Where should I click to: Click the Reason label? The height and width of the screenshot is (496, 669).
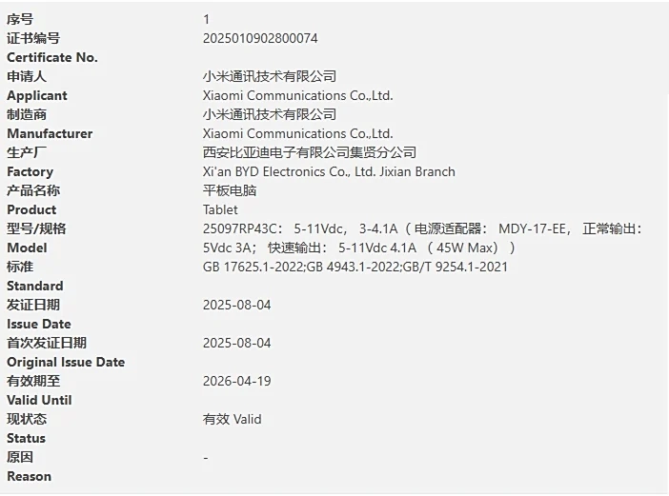pyautogui.click(x=30, y=476)
